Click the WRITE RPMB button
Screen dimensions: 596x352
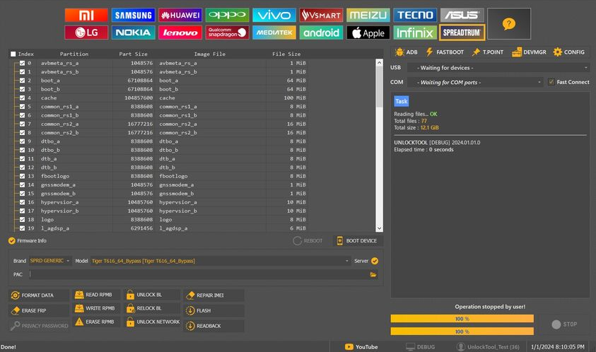click(97, 308)
